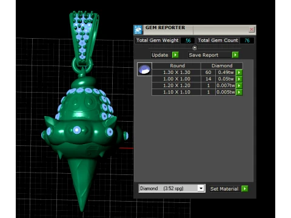Click the Diamond column header
Viewport: 291px width, 218px height.
click(x=222, y=65)
